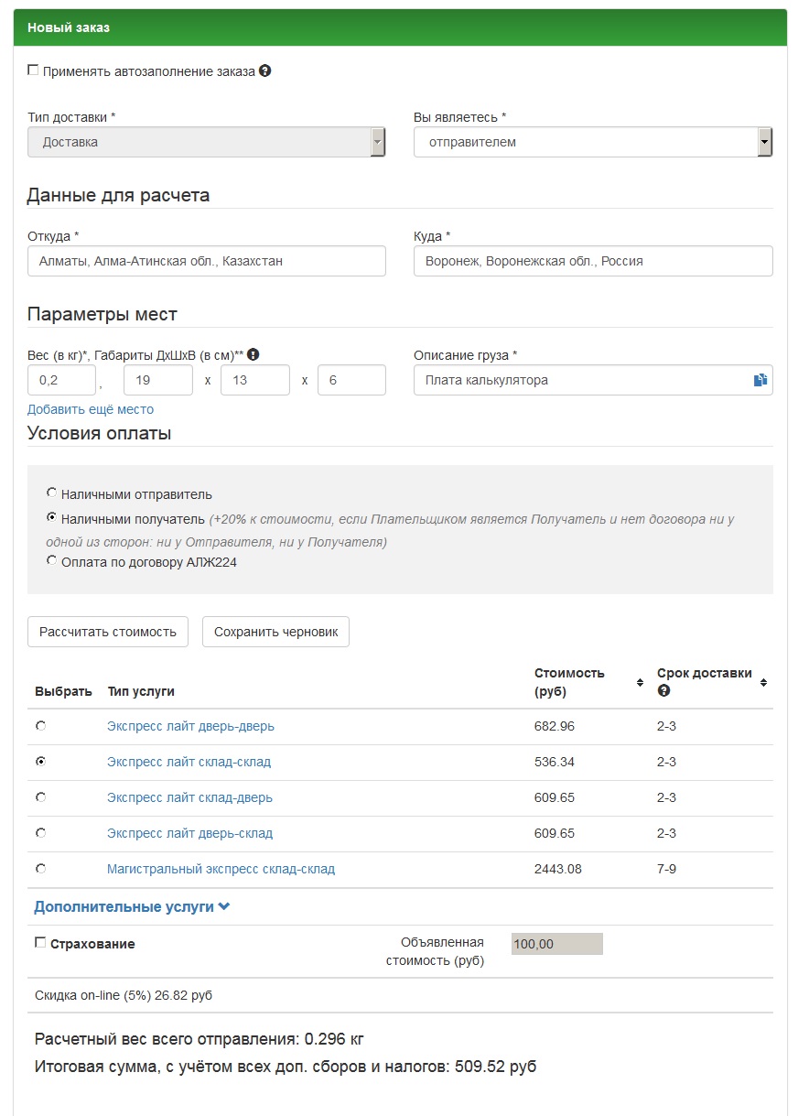The height and width of the screenshot is (1116, 798).
Task: Click the Откуда origin input field
Action: (x=206, y=261)
